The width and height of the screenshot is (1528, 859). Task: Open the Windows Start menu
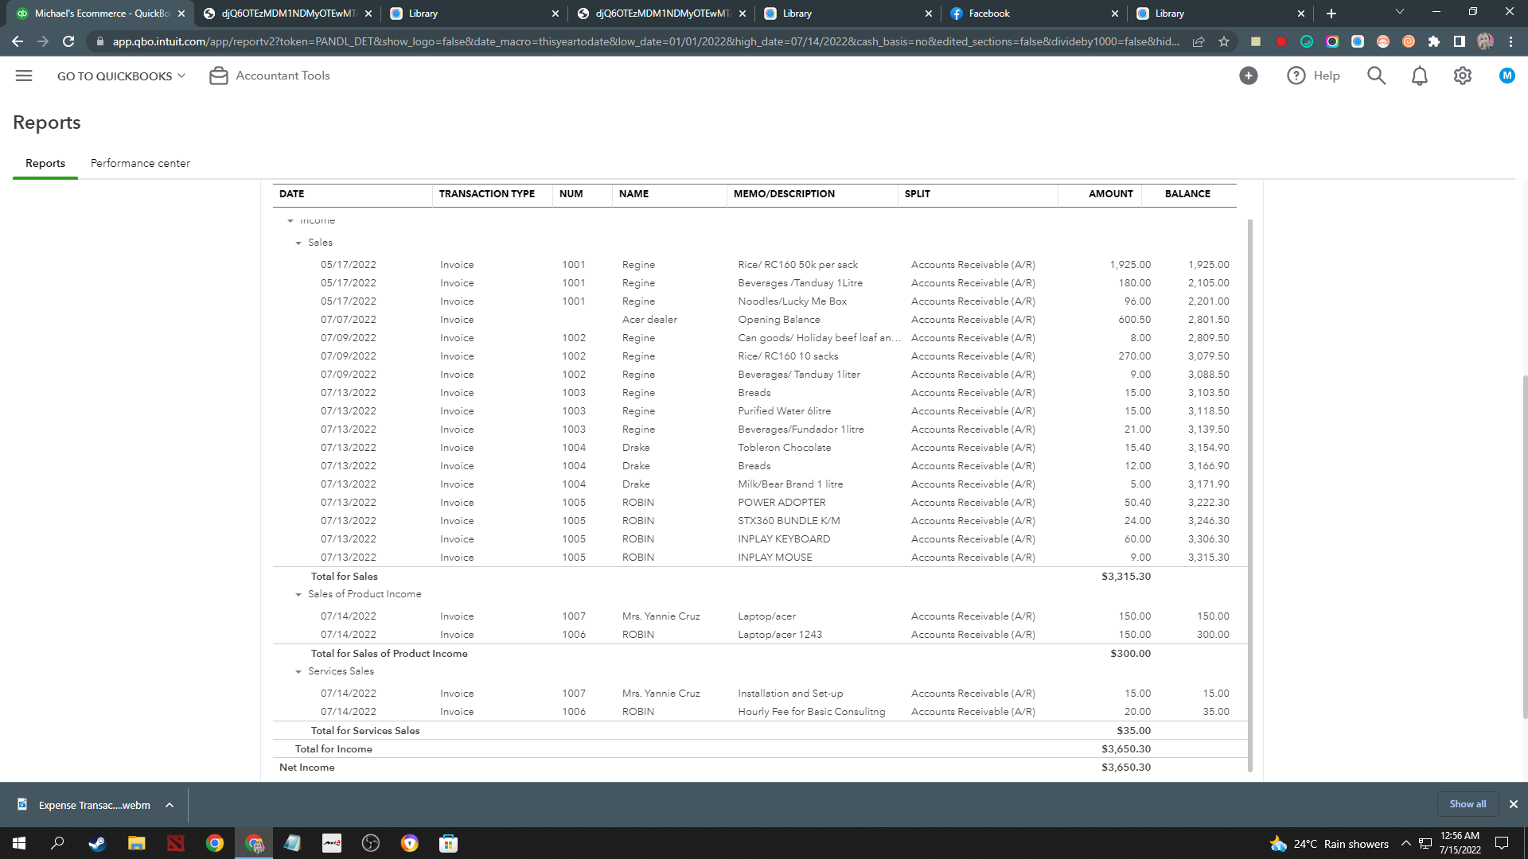19,843
